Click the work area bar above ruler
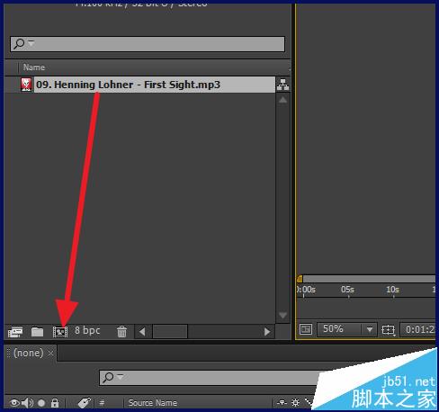Viewport: 439px width, 412px height. tap(369, 279)
